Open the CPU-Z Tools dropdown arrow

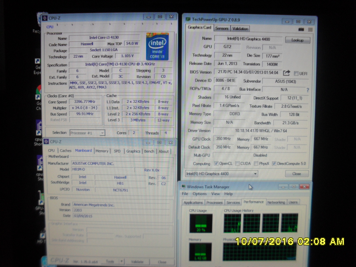coord(121,261)
